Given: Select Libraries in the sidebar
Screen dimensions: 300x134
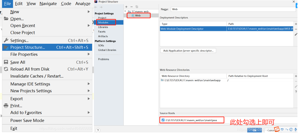Looking at the screenshot, I should click(103, 27).
